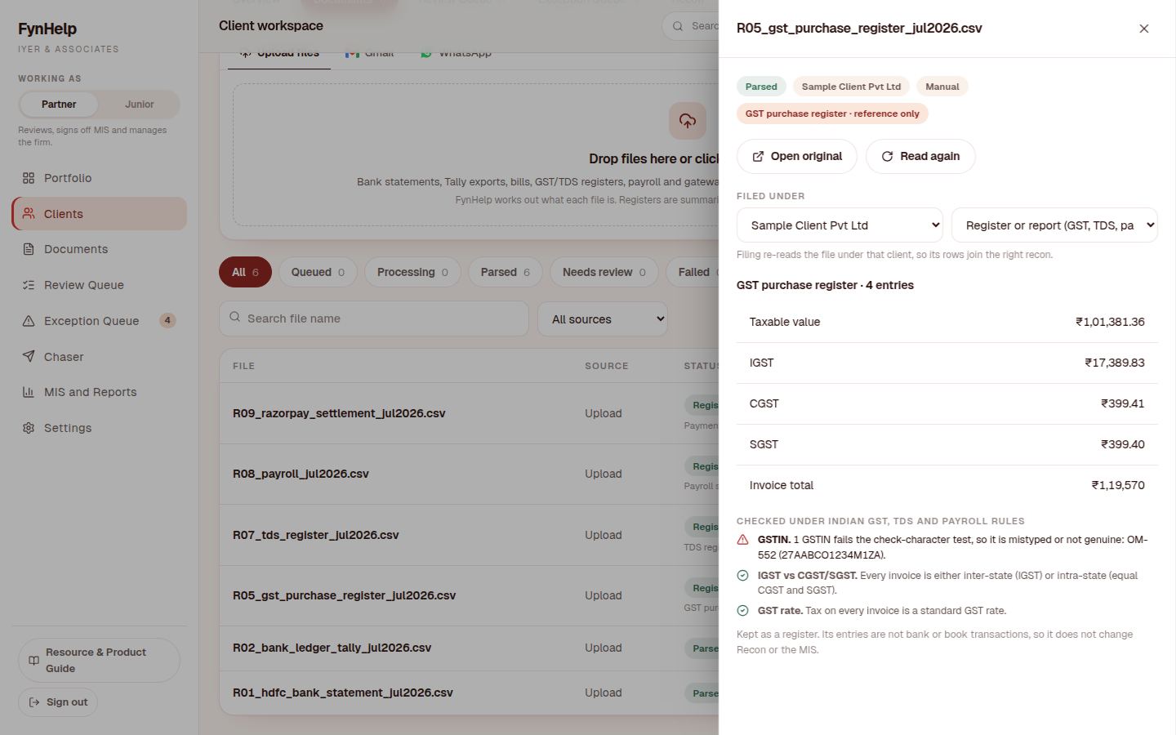Image resolution: width=1176 pixels, height=735 pixels.
Task: Expand the All sources filter dropdown
Action: click(x=603, y=319)
